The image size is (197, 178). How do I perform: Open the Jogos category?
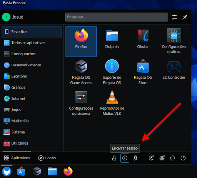point(32,110)
